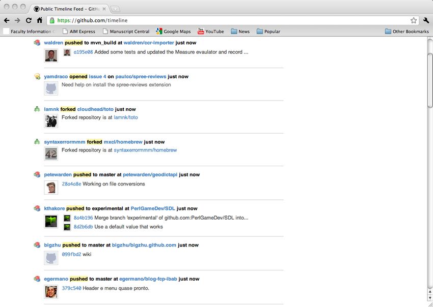Open the YouTube bookmark
Image resolution: width=433 pixels, height=307 pixels.
coord(211,32)
